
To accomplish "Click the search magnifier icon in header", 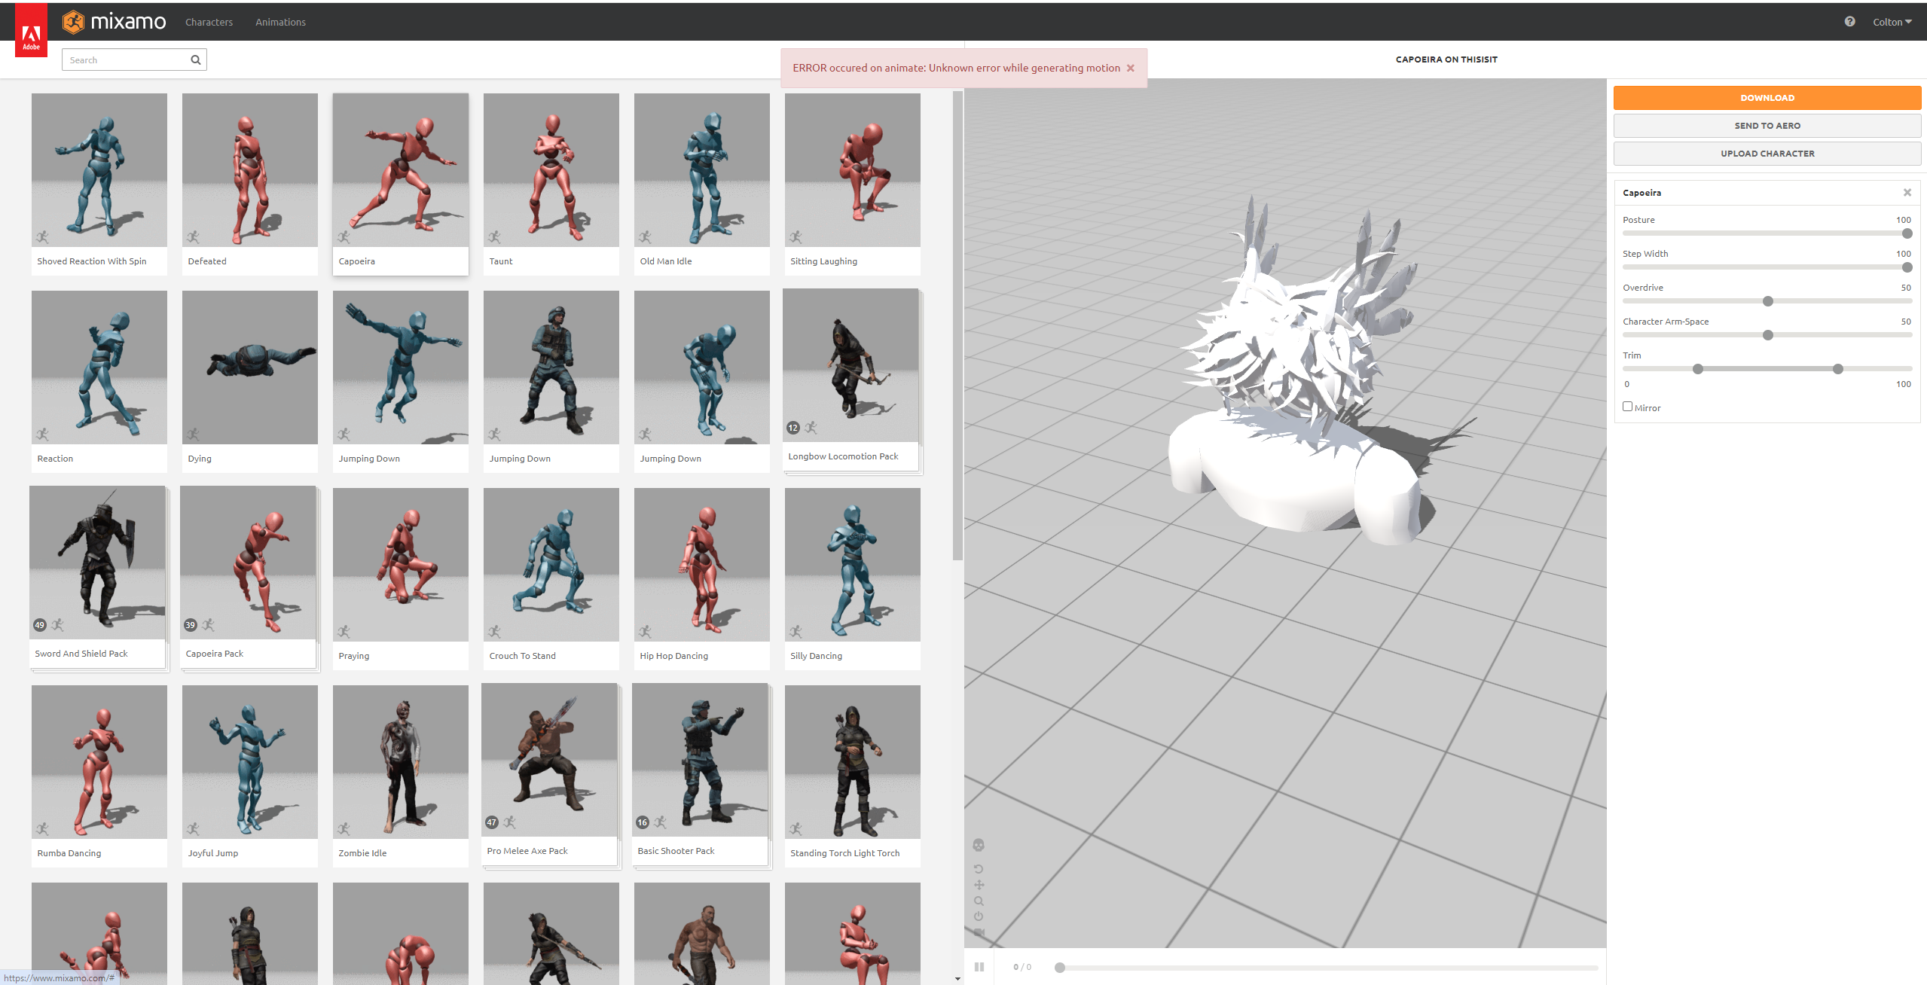I will 195,60.
